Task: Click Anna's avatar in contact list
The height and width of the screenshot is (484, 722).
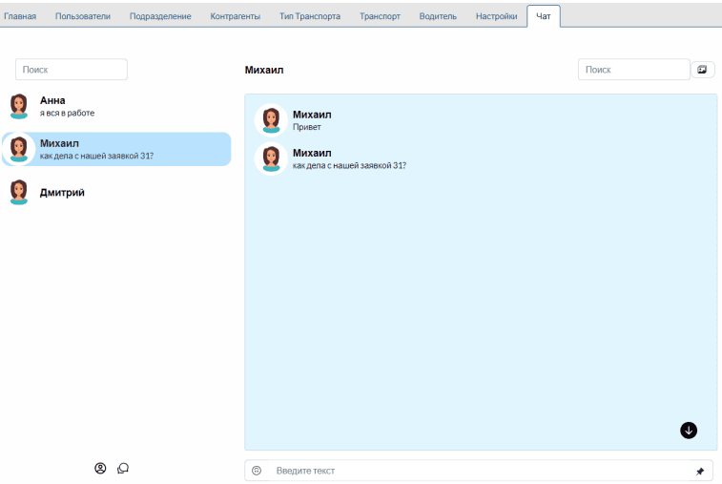Action: coord(19,106)
